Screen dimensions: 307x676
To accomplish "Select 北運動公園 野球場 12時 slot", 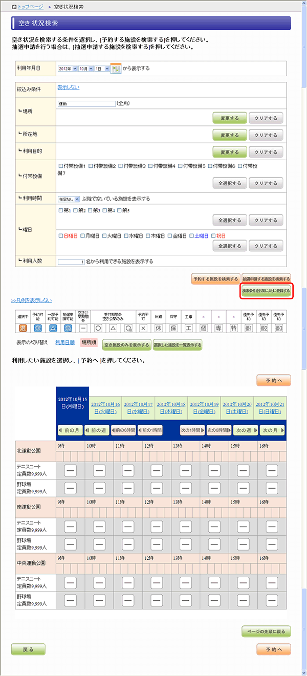I will [x=157, y=488].
